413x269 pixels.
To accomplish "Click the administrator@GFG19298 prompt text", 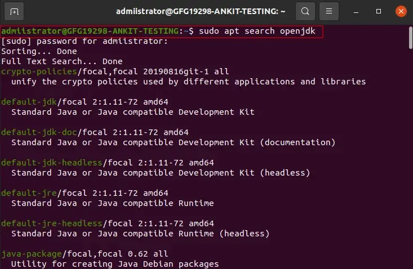I will (x=89, y=31).
